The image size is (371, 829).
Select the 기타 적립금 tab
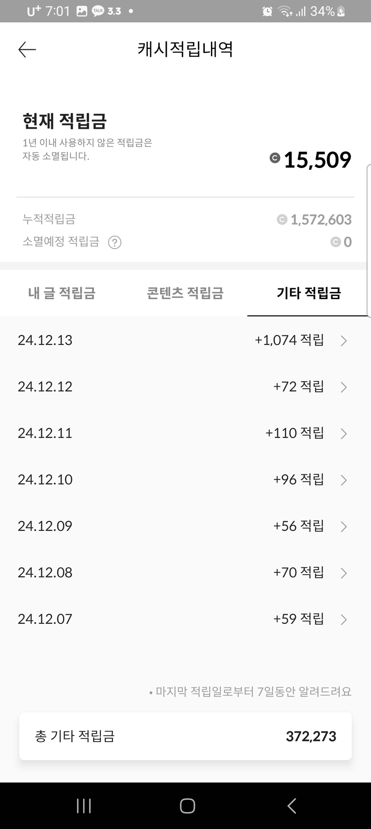[x=308, y=293]
